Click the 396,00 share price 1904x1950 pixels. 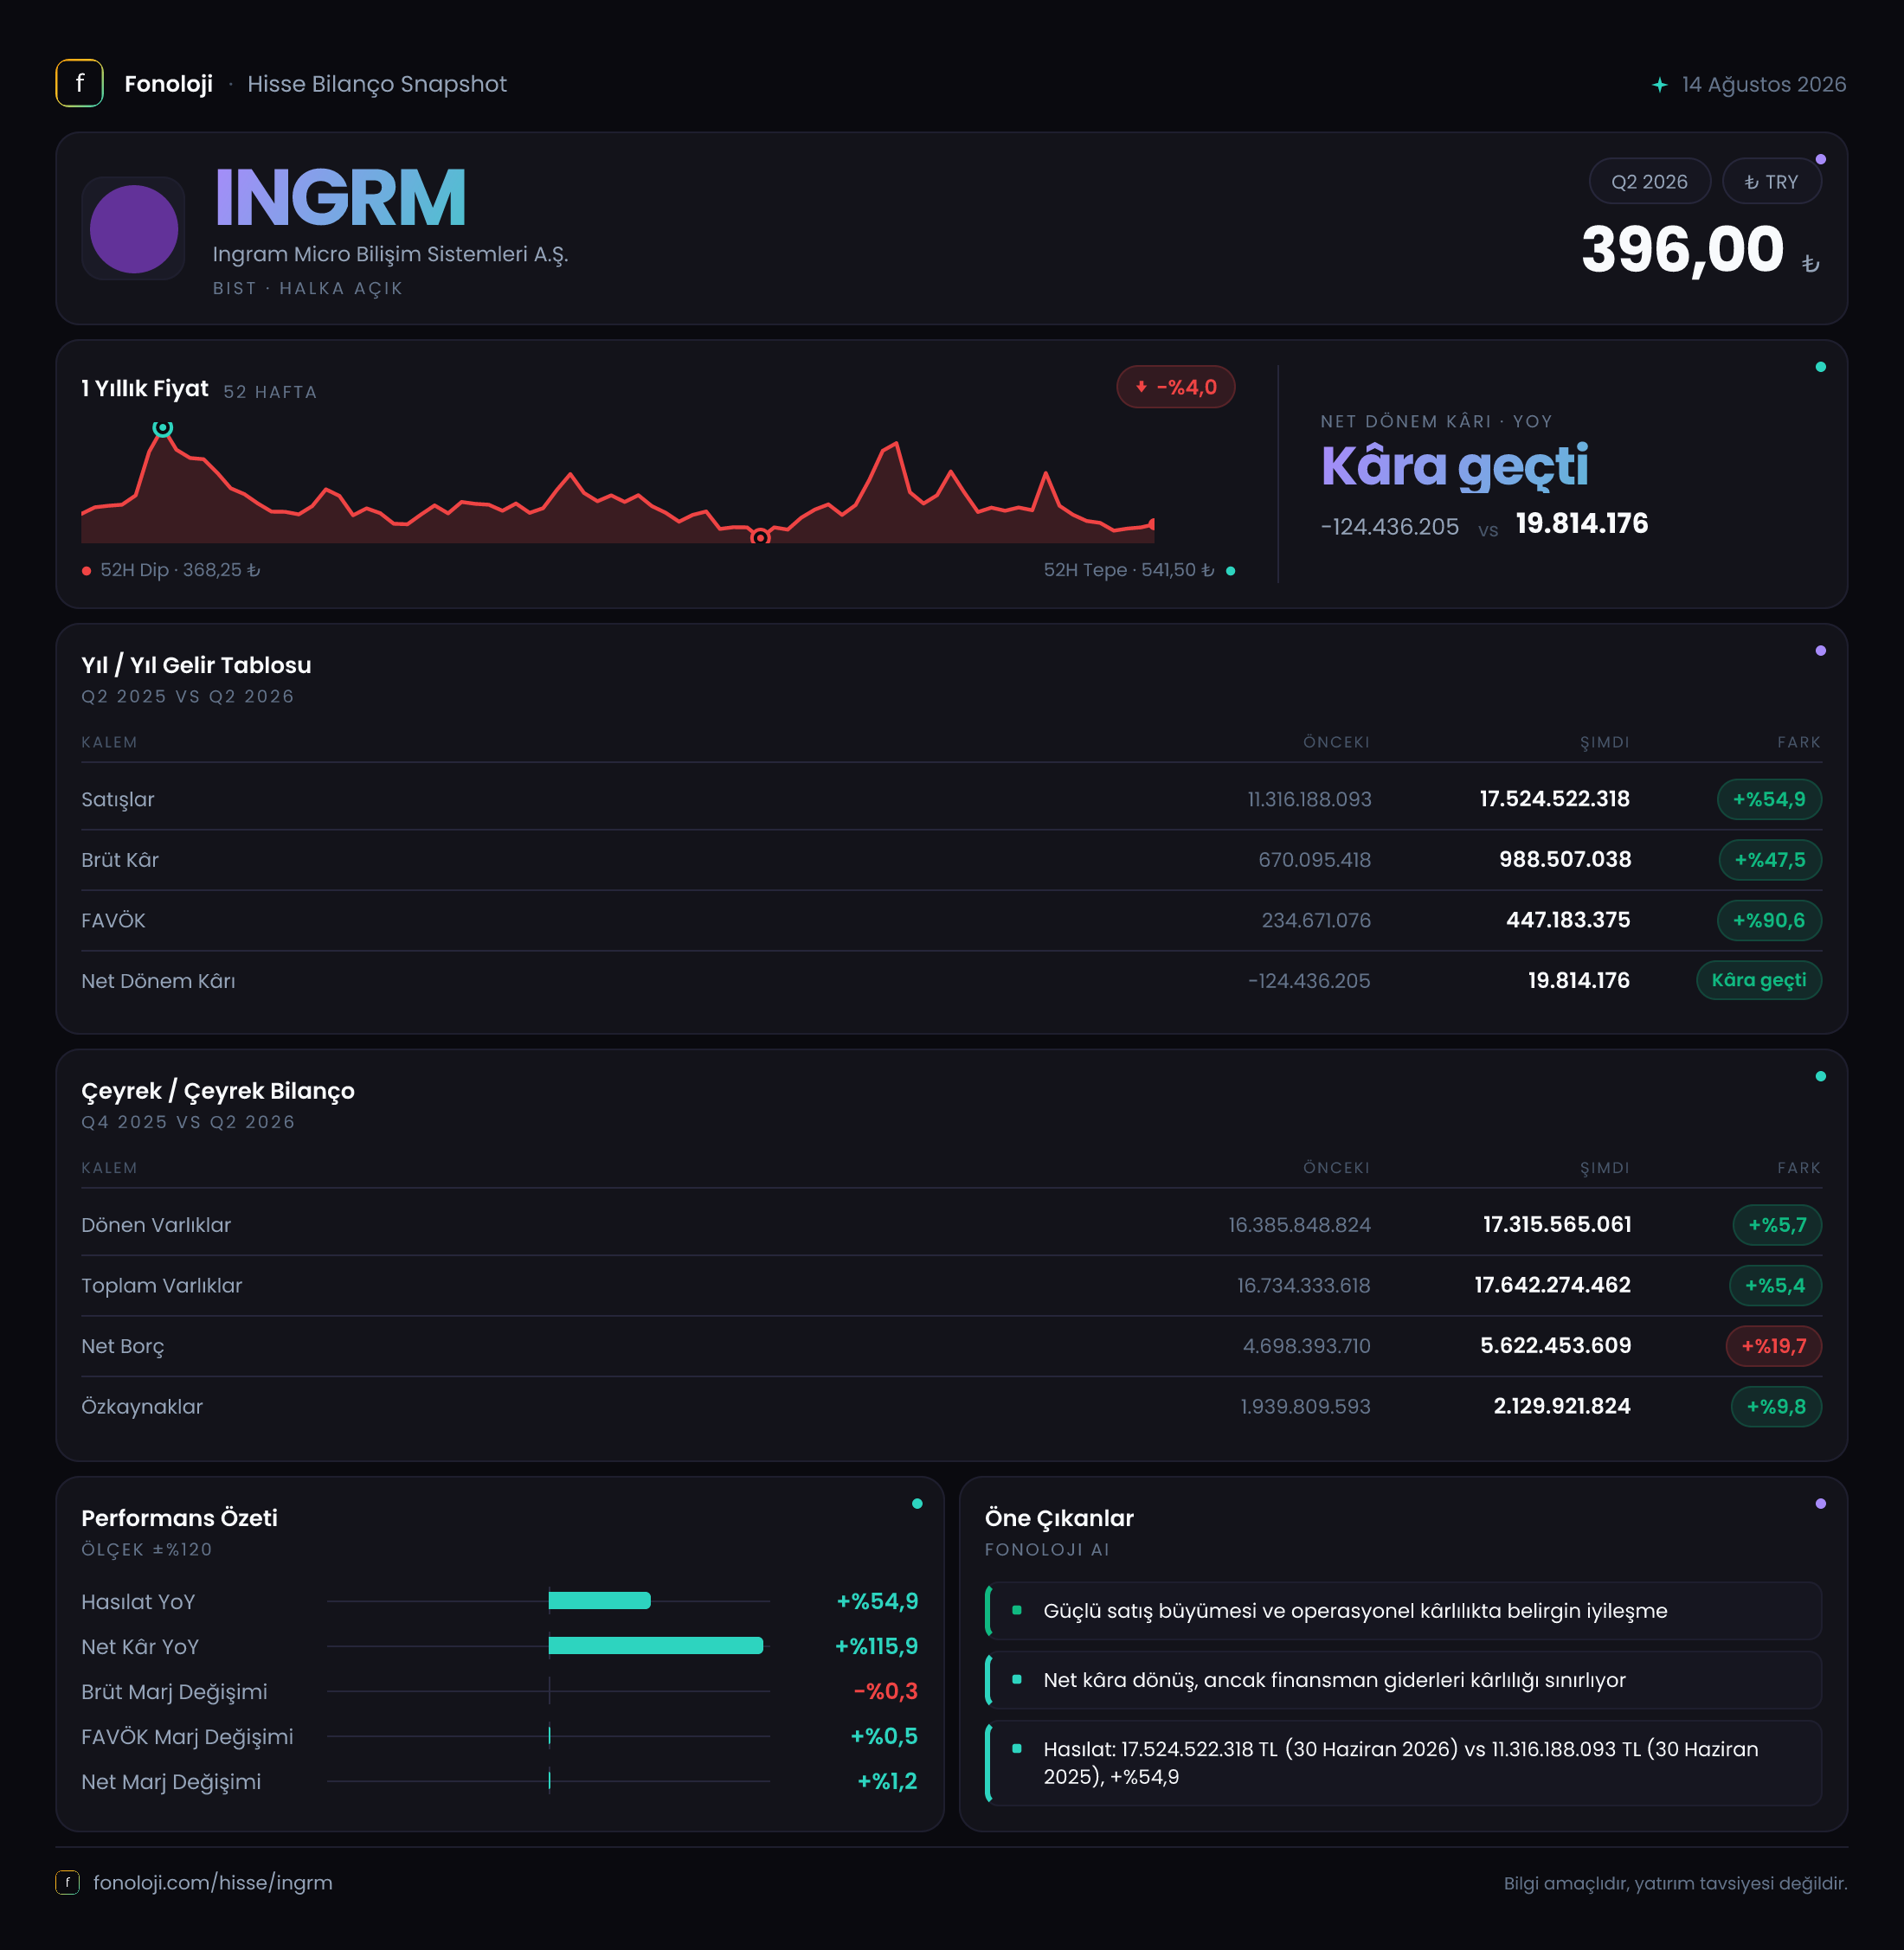[1682, 249]
